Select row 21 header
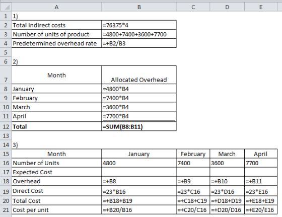 6,210
